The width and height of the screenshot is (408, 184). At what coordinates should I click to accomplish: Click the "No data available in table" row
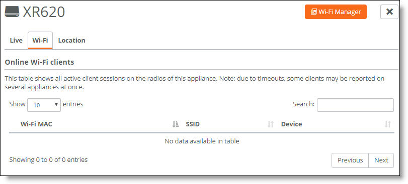[202, 141]
